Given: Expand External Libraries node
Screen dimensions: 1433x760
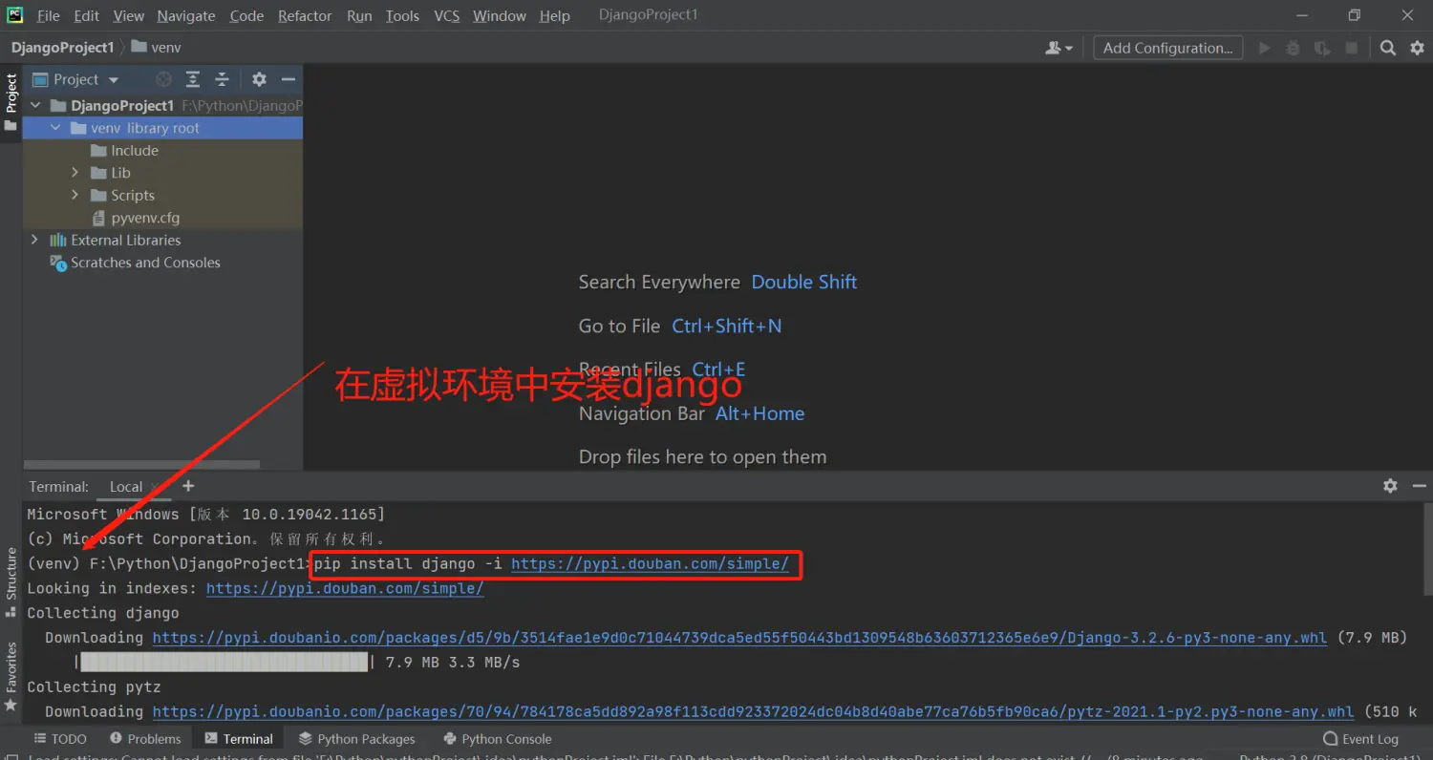Looking at the screenshot, I should point(35,240).
